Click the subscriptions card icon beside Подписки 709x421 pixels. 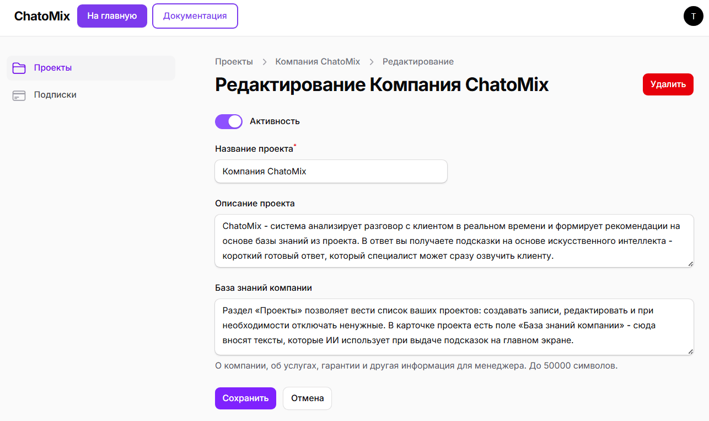coord(19,95)
